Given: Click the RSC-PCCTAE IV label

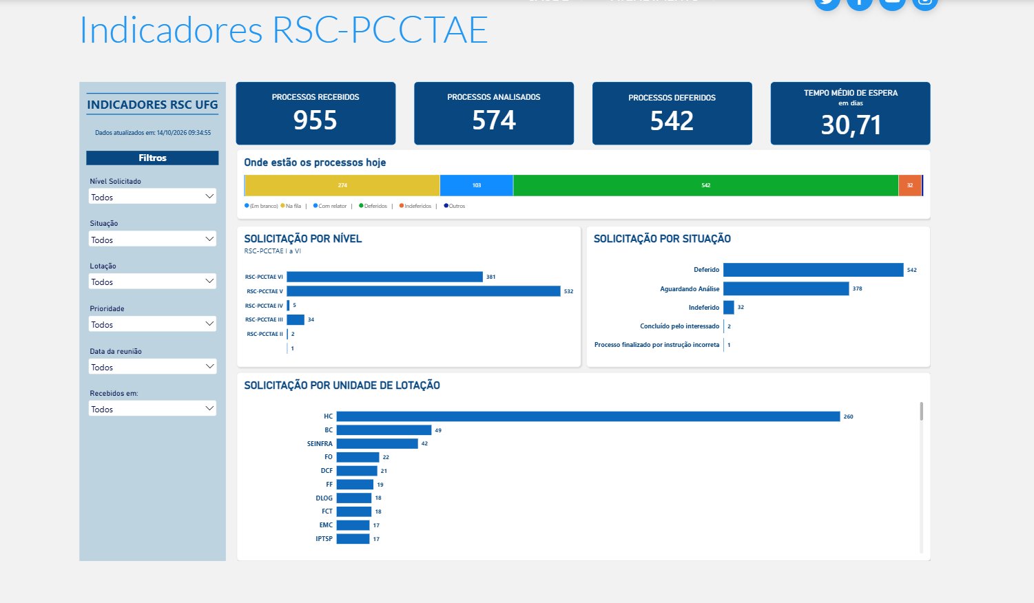Looking at the screenshot, I should (x=264, y=306).
